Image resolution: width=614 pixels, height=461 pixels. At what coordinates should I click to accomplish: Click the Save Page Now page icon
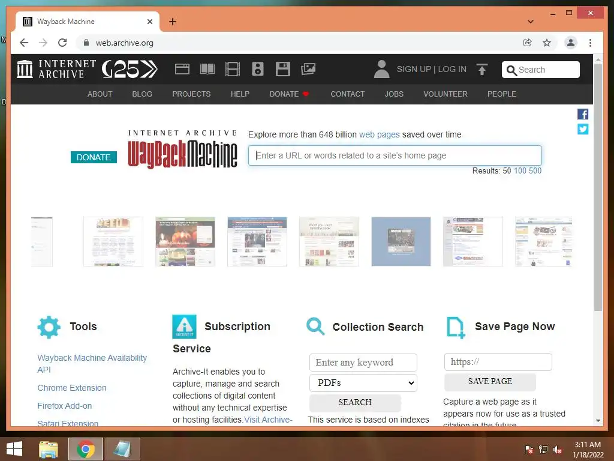click(x=456, y=327)
